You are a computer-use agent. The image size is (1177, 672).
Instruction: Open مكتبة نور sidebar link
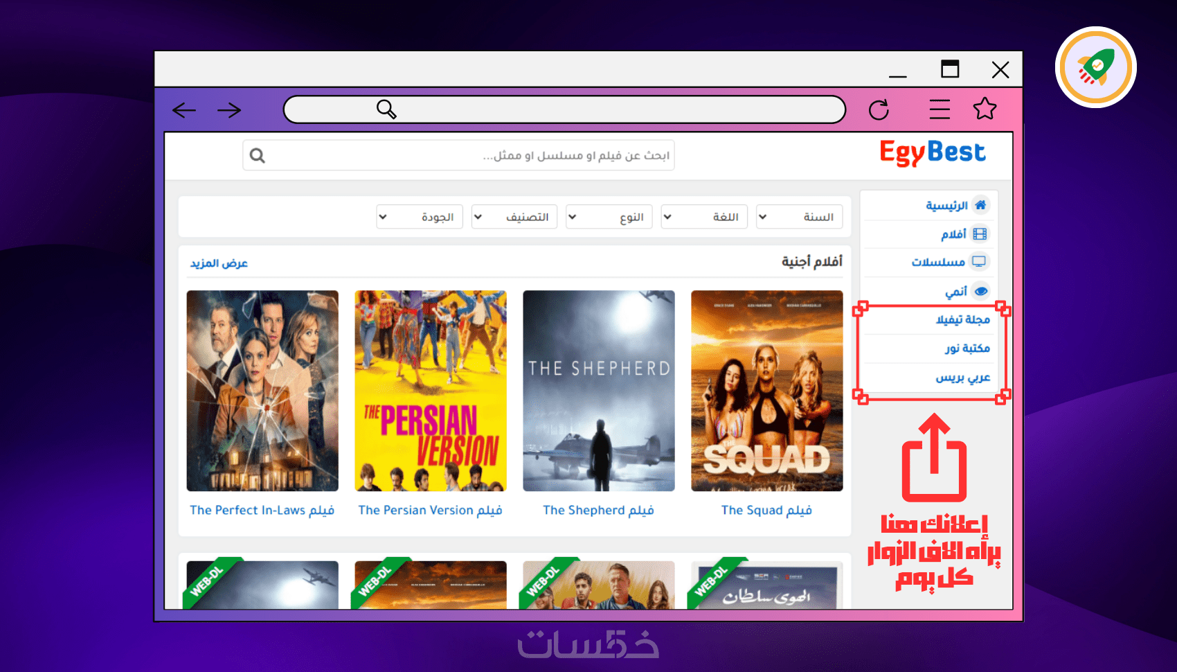pos(967,348)
